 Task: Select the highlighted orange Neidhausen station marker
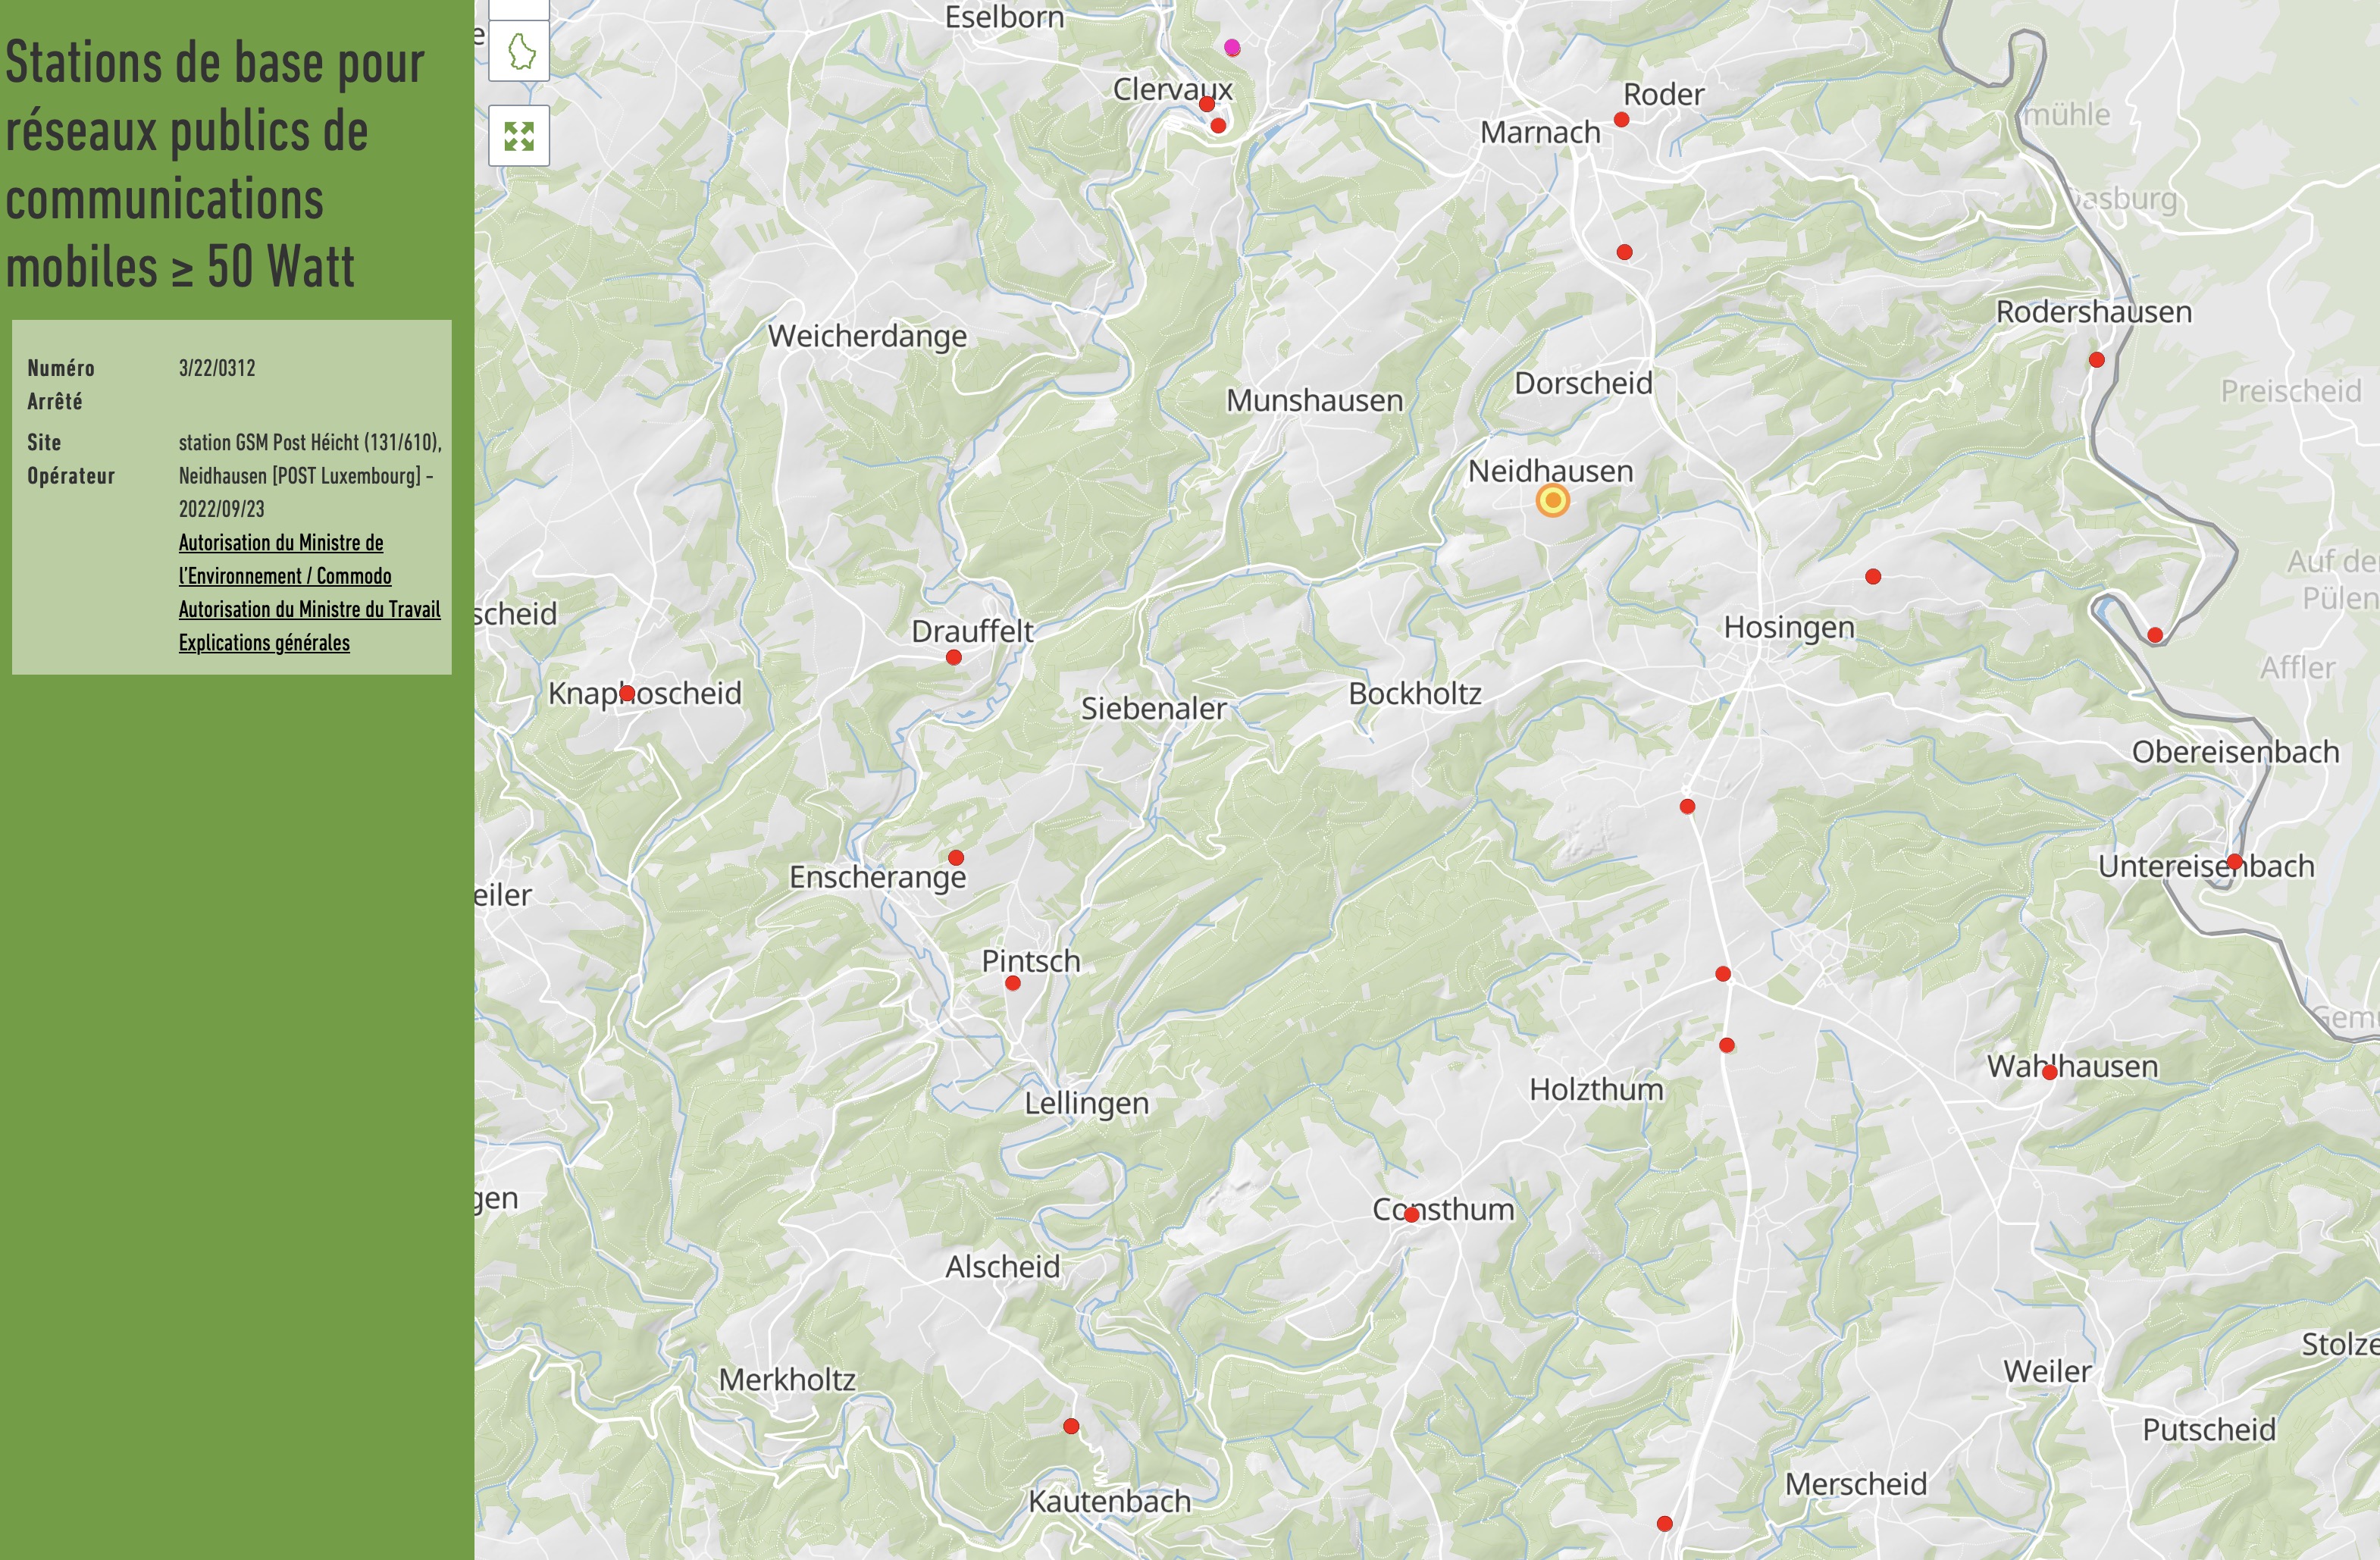pos(1552,500)
